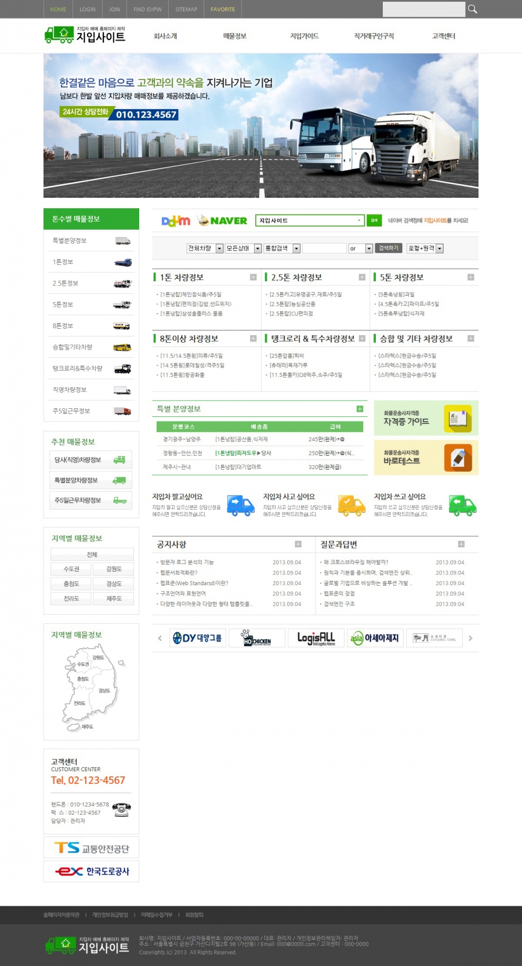Expand 공지사항 with the plus icon
Viewport: 522px width, 966px height.
[298, 544]
